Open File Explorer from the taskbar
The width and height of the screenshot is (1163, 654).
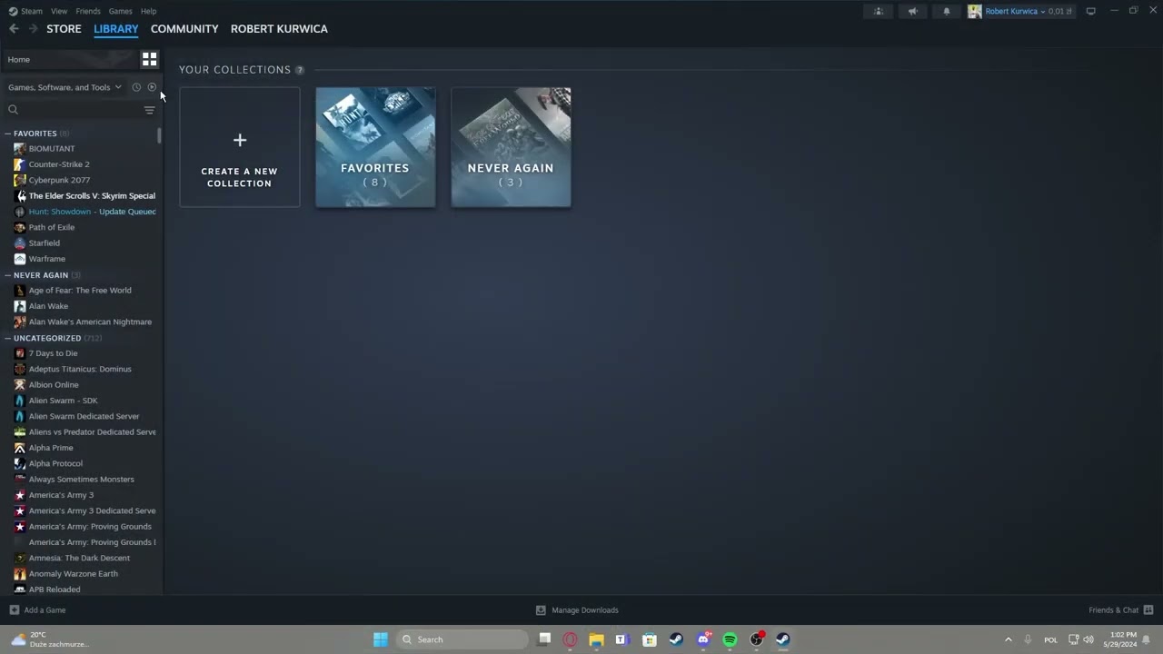(596, 639)
